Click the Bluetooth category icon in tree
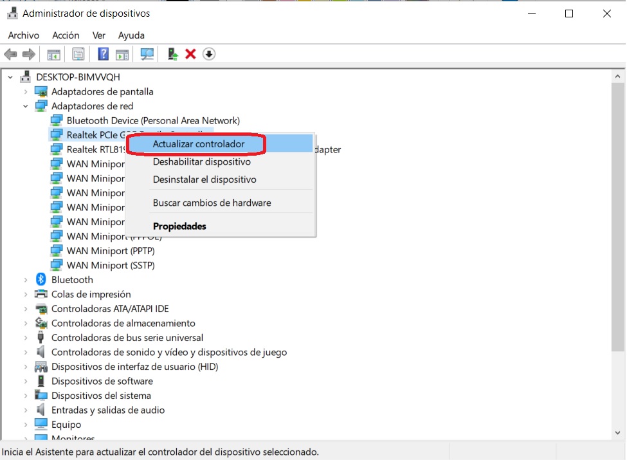This screenshot has height=460, width=627. pyautogui.click(x=41, y=280)
